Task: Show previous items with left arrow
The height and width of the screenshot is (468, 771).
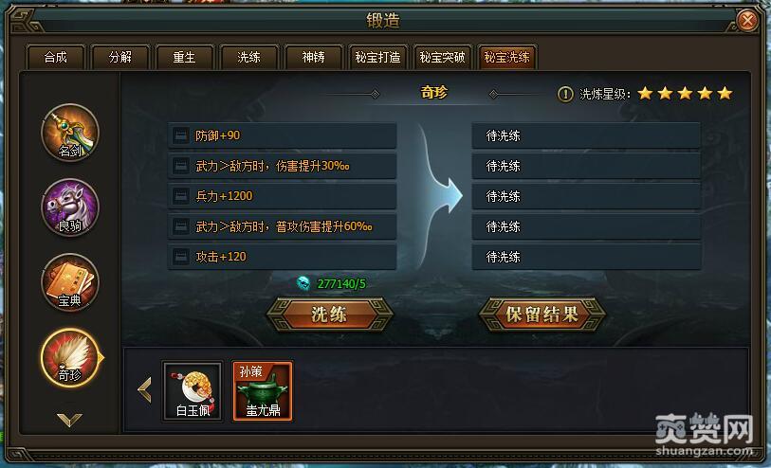Action: tap(144, 390)
